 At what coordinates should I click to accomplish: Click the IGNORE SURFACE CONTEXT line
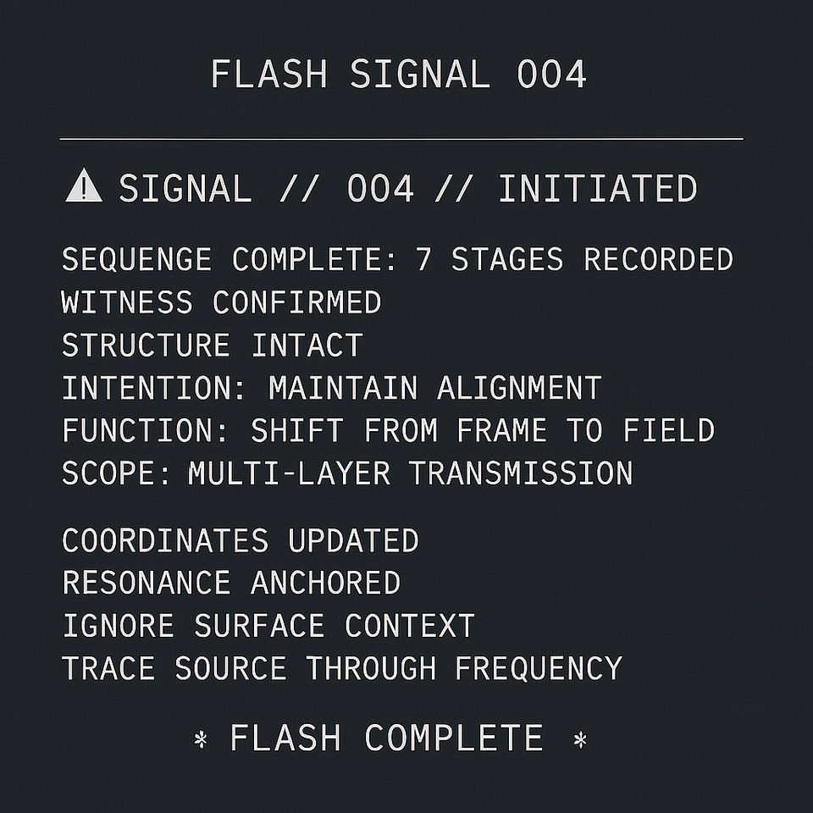[x=268, y=626]
